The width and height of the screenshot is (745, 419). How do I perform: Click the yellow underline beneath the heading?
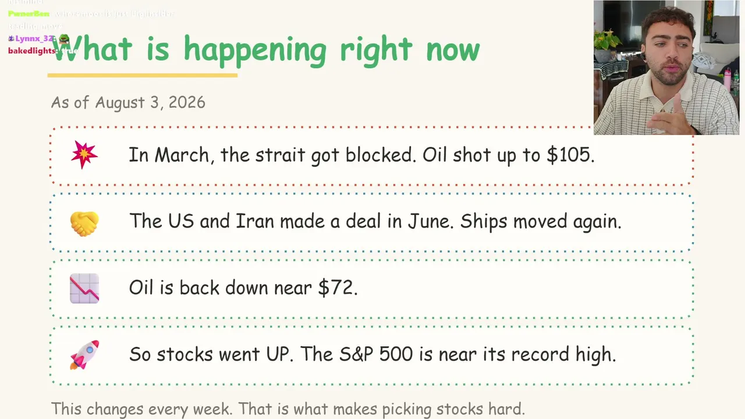click(x=142, y=75)
